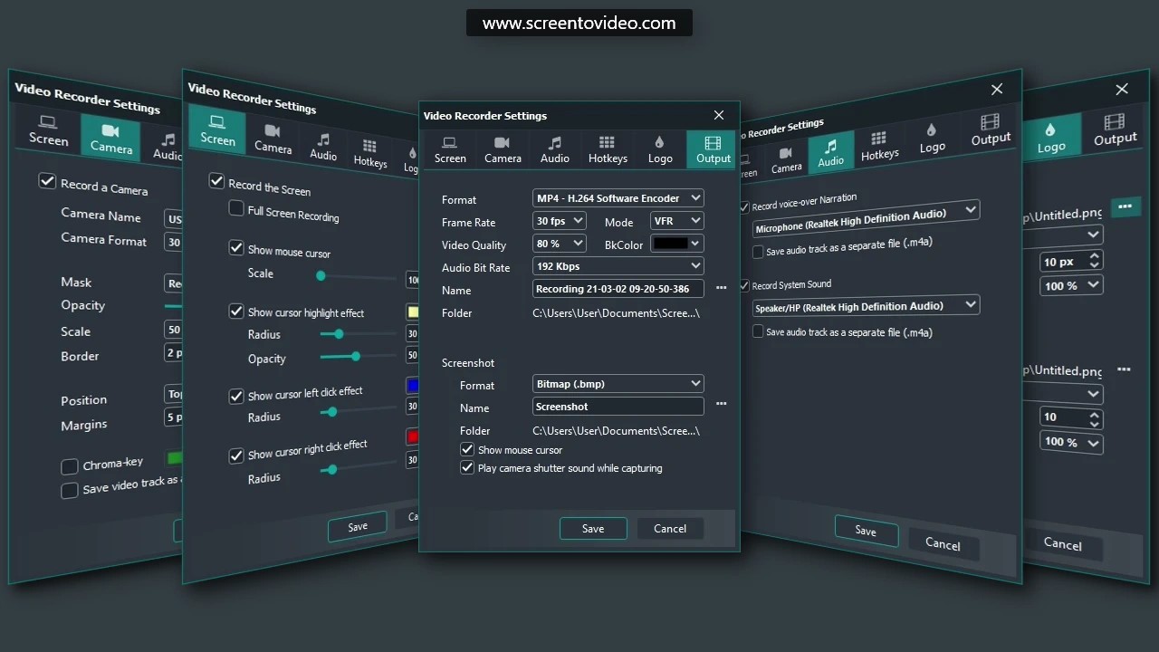1159x652 pixels.
Task: Open Microphone Realtek device dropdown
Action: [x=865, y=219]
